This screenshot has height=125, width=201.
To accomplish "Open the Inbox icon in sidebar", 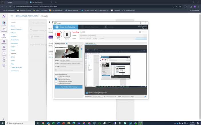I will click(x=4, y=48).
